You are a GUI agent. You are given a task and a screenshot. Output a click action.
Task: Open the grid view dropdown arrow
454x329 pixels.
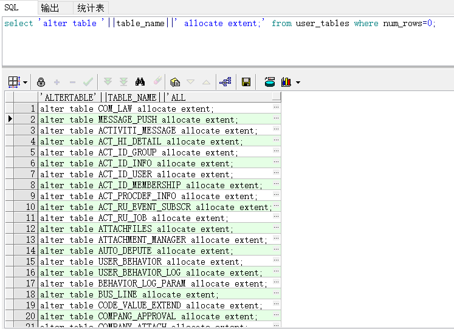click(25, 83)
